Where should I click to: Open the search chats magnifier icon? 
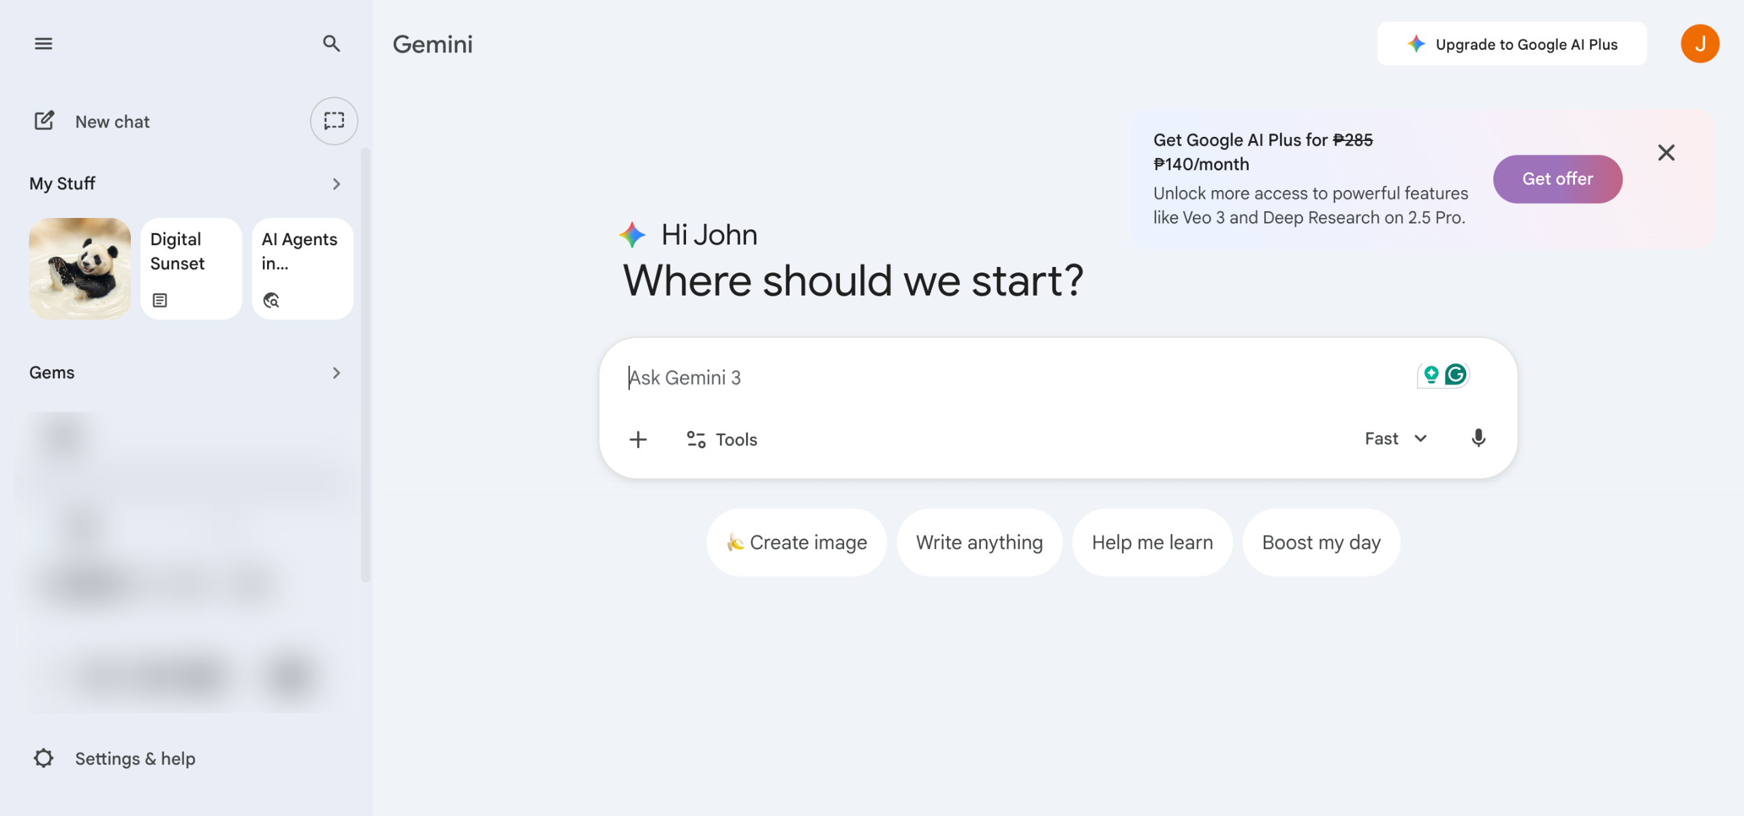[331, 44]
